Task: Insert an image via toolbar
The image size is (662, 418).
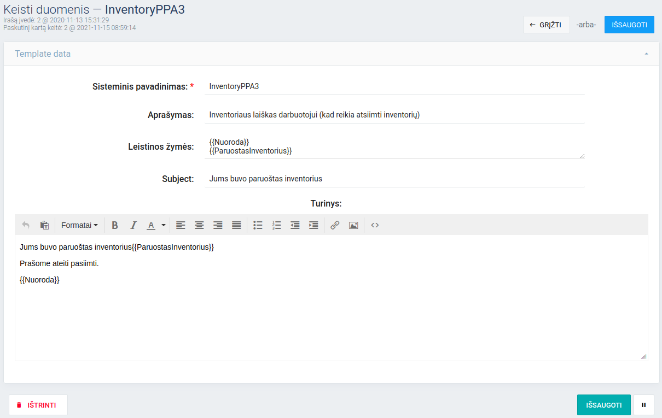Action: click(353, 225)
